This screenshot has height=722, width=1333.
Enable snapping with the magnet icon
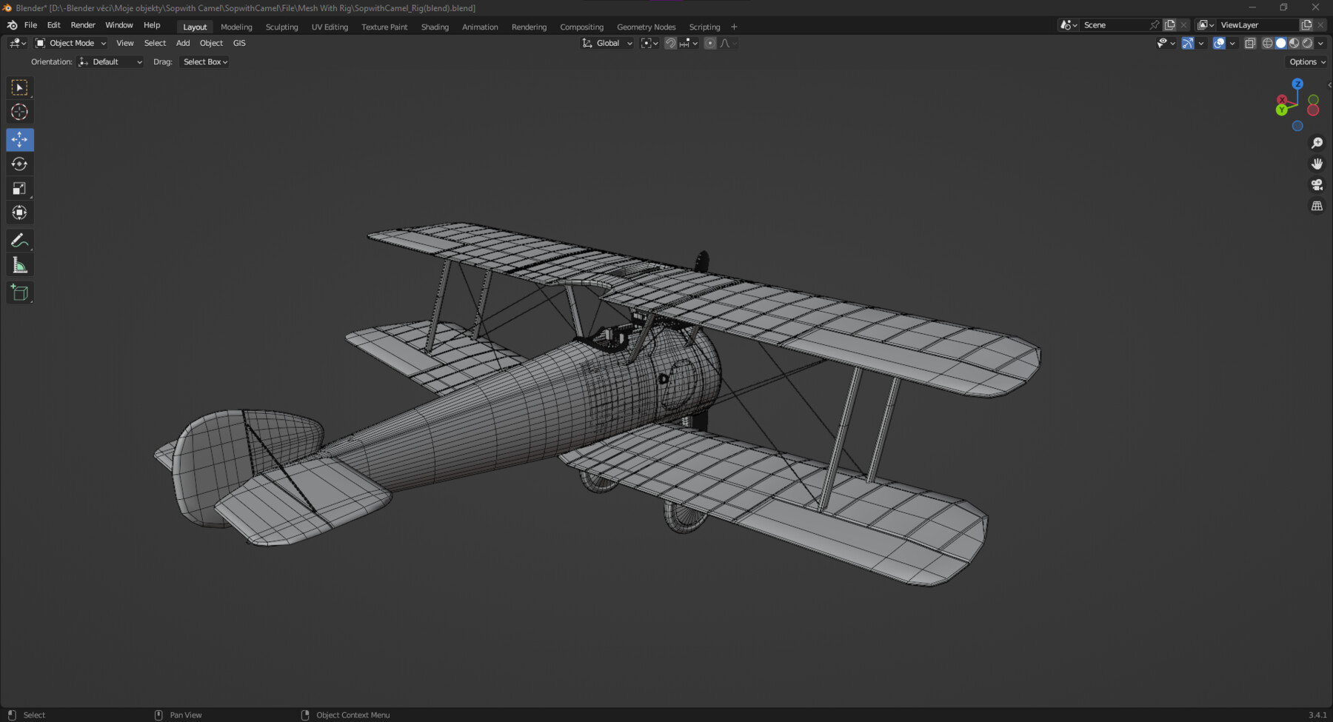(670, 43)
